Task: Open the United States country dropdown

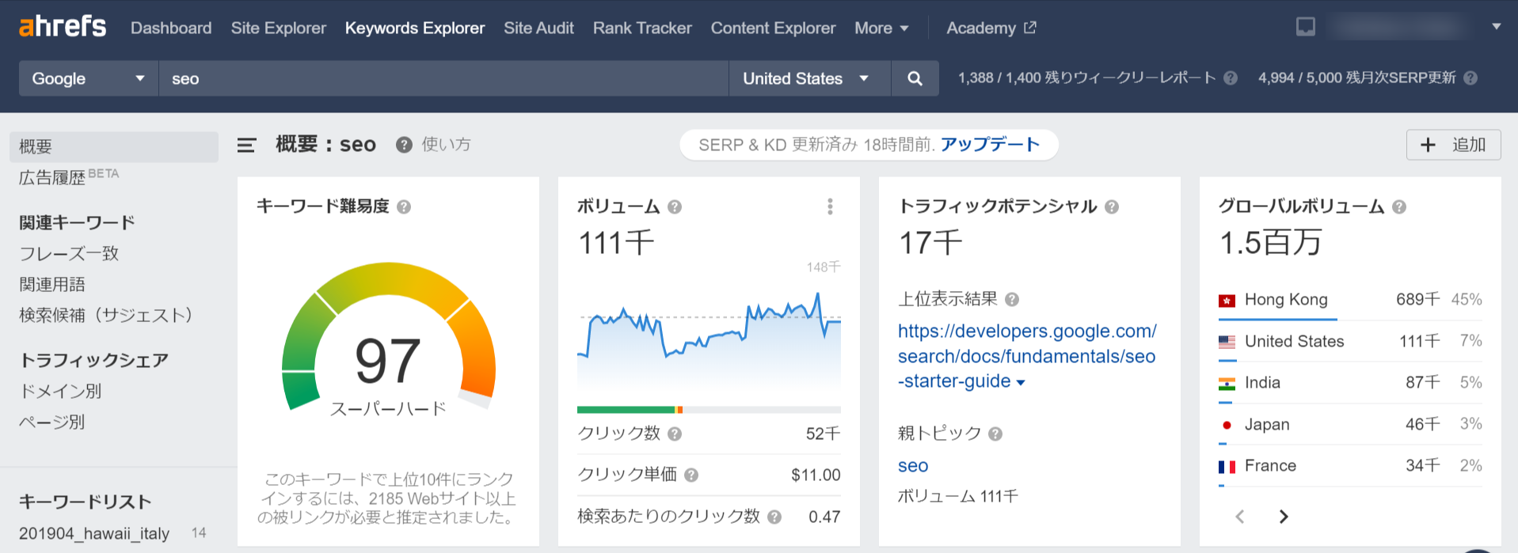Action: click(x=808, y=78)
